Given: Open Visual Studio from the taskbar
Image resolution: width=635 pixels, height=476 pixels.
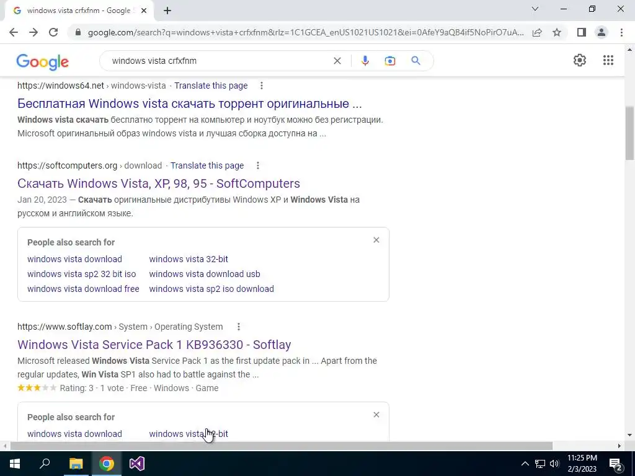Looking at the screenshot, I should (x=137, y=464).
